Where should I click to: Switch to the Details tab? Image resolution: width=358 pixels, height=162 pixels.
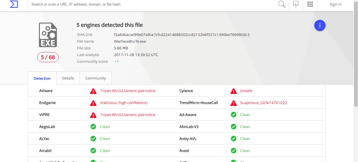(68, 78)
